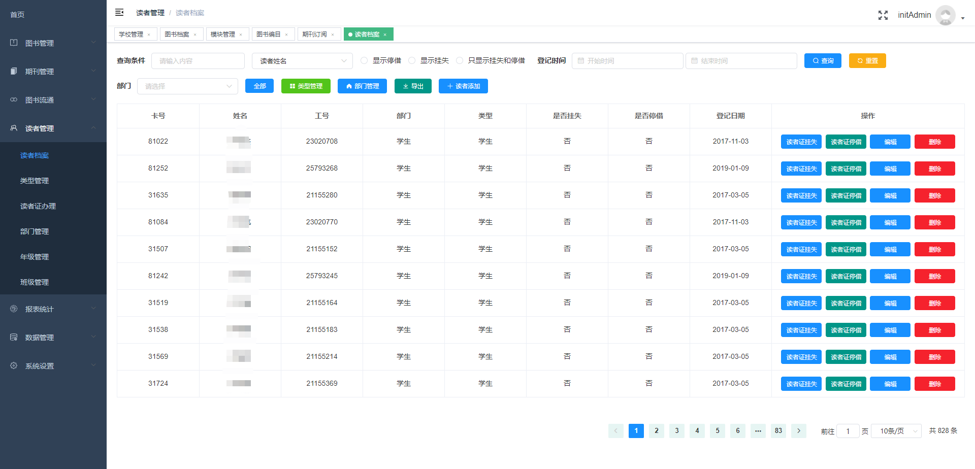Close the 模块管理 tab

tap(241, 35)
